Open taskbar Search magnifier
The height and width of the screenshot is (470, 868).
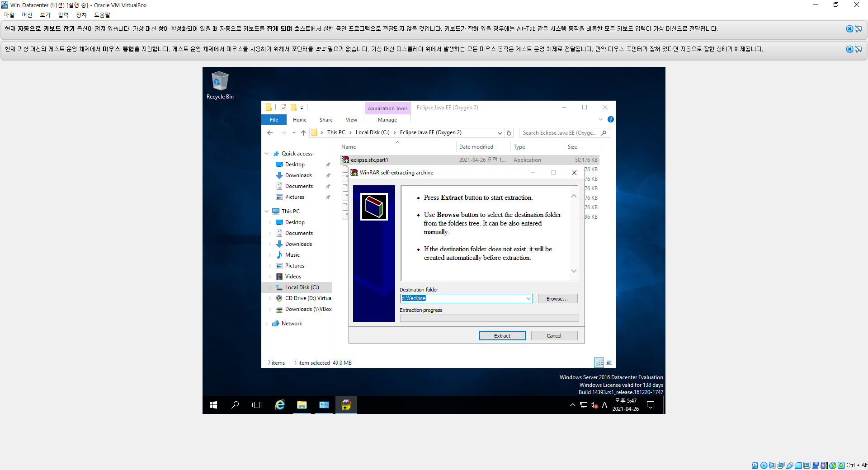point(235,405)
